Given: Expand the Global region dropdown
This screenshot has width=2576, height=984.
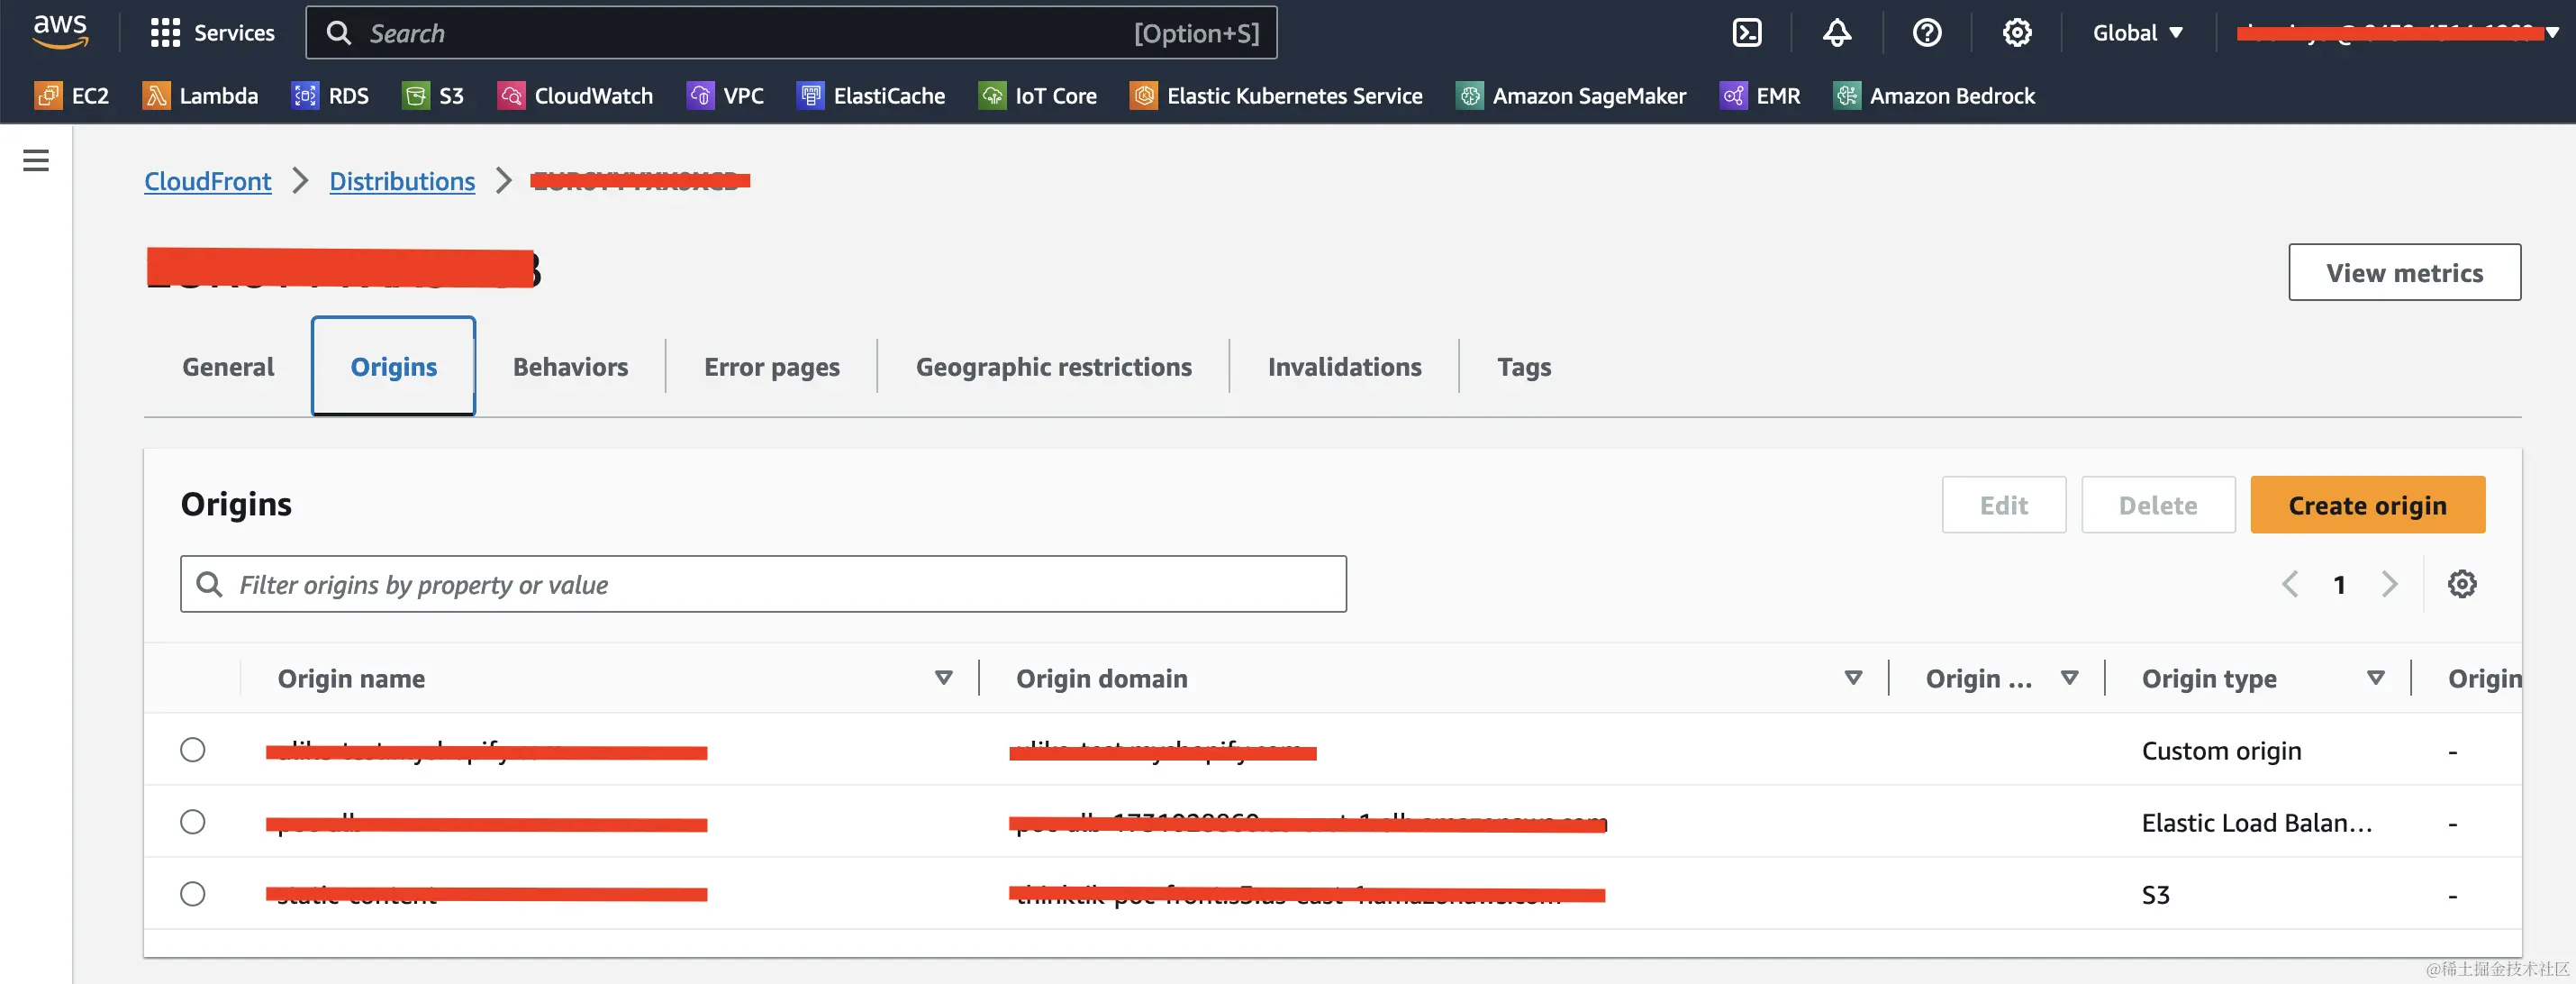Looking at the screenshot, I should click(x=2137, y=33).
